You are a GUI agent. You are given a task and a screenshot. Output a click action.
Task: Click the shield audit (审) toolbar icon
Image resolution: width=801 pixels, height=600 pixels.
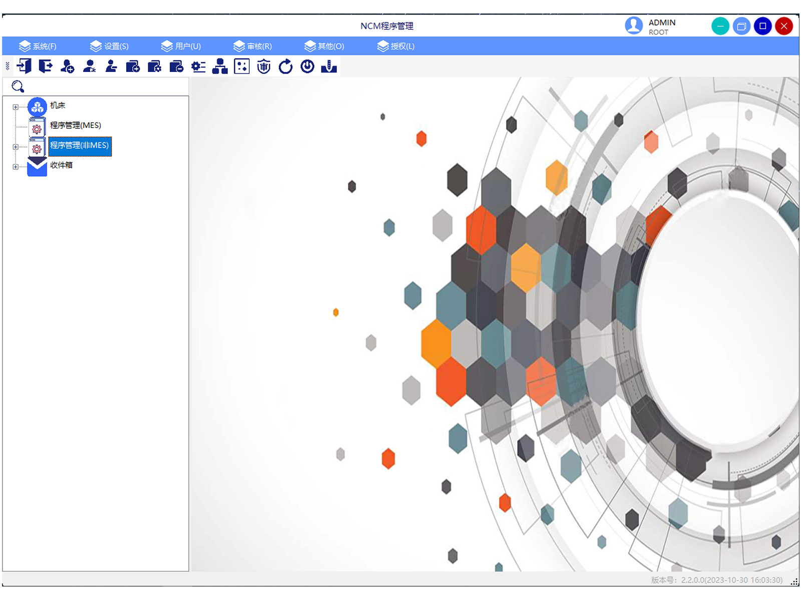click(x=264, y=66)
